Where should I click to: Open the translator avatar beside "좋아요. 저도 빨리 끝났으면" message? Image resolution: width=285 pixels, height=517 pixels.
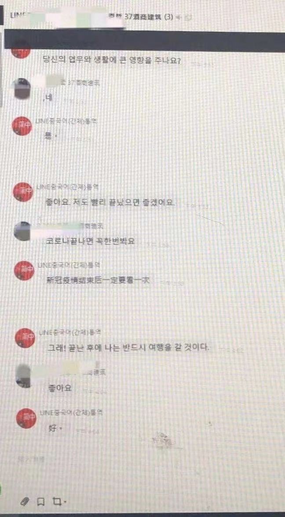(23, 192)
